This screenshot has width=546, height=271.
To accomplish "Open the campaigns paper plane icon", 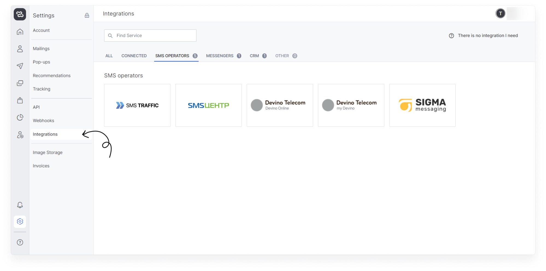I will (x=20, y=66).
